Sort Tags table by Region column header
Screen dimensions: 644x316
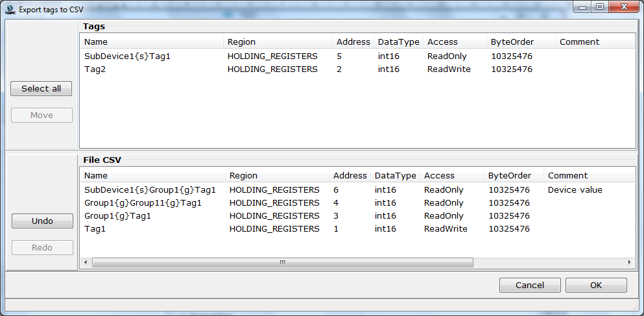pos(278,42)
